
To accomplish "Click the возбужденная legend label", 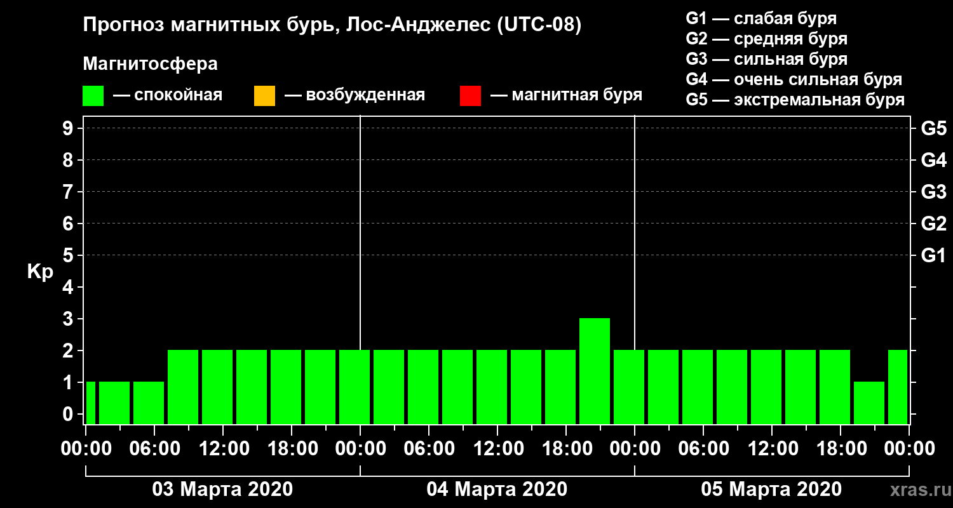I will (365, 95).
